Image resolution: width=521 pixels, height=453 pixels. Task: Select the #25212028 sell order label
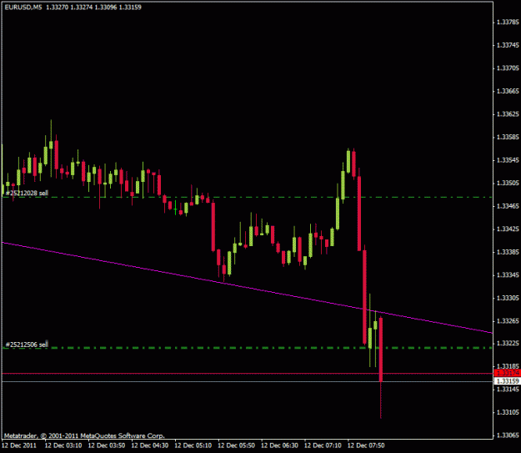(27, 193)
